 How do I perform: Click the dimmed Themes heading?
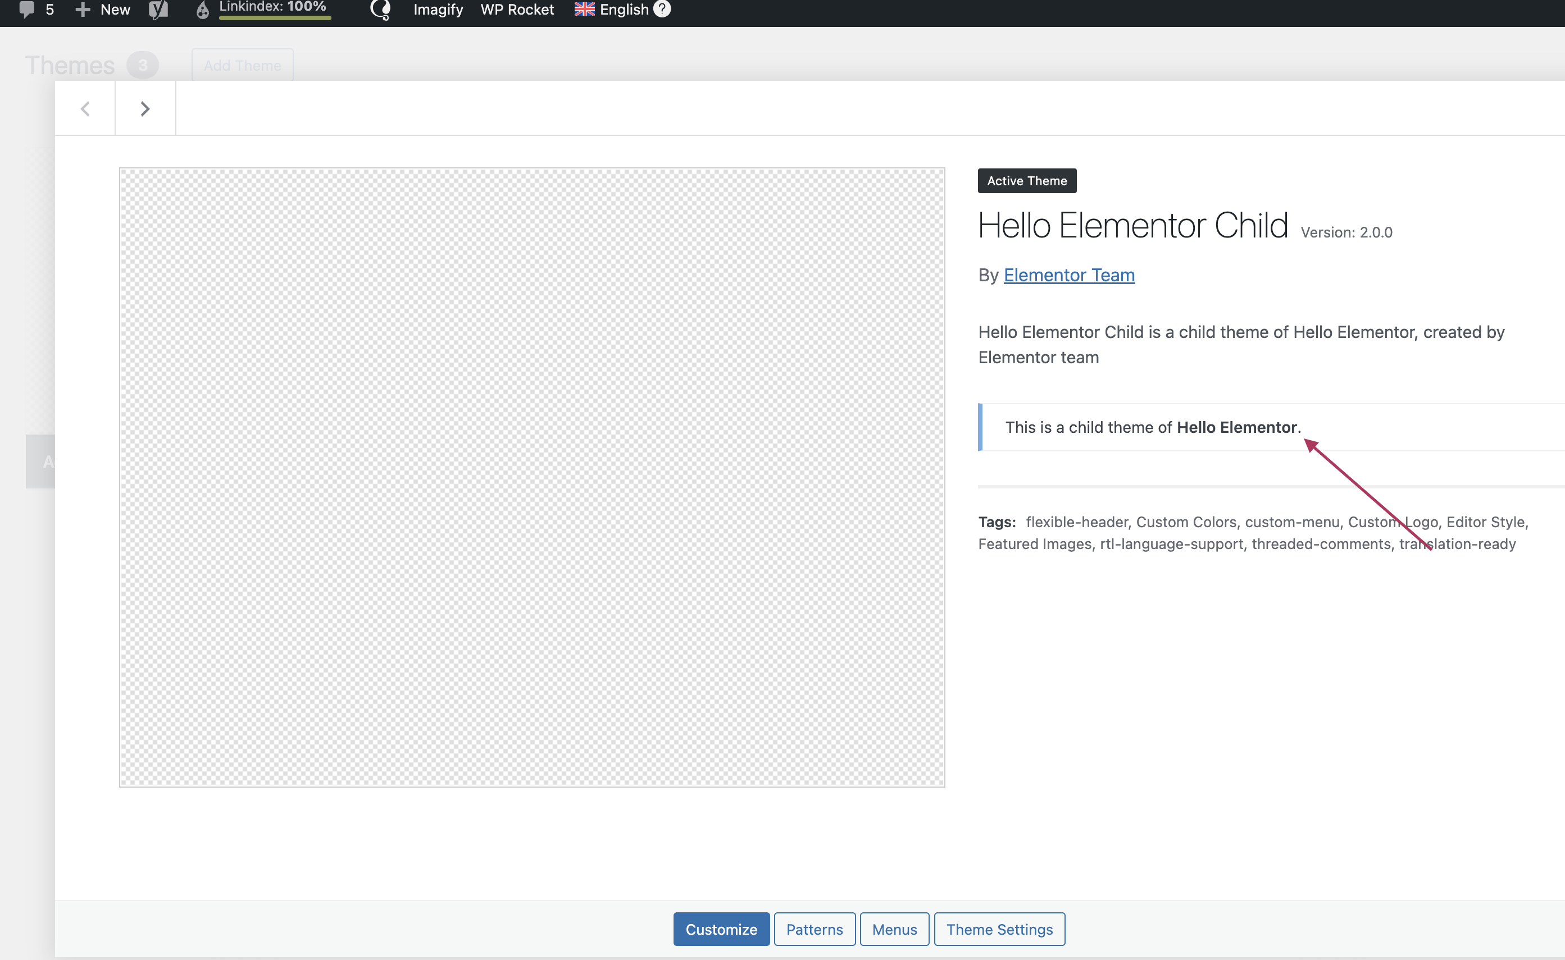(x=70, y=65)
